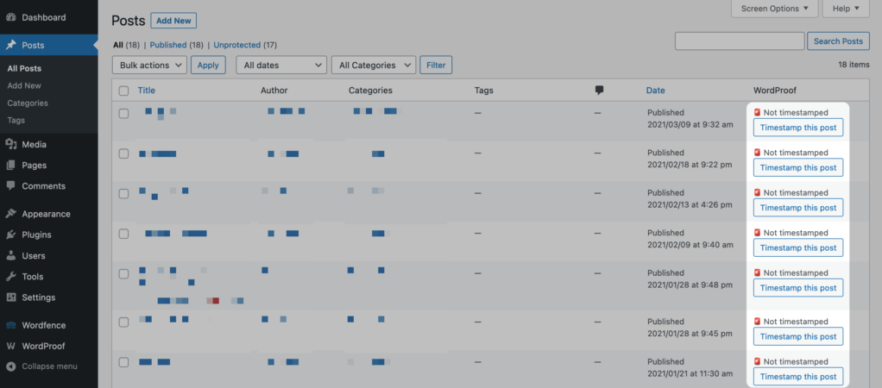This screenshot has height=388, width=882.
Task: Toggle the select-all posts checkbox
Action: coord(123,91)
